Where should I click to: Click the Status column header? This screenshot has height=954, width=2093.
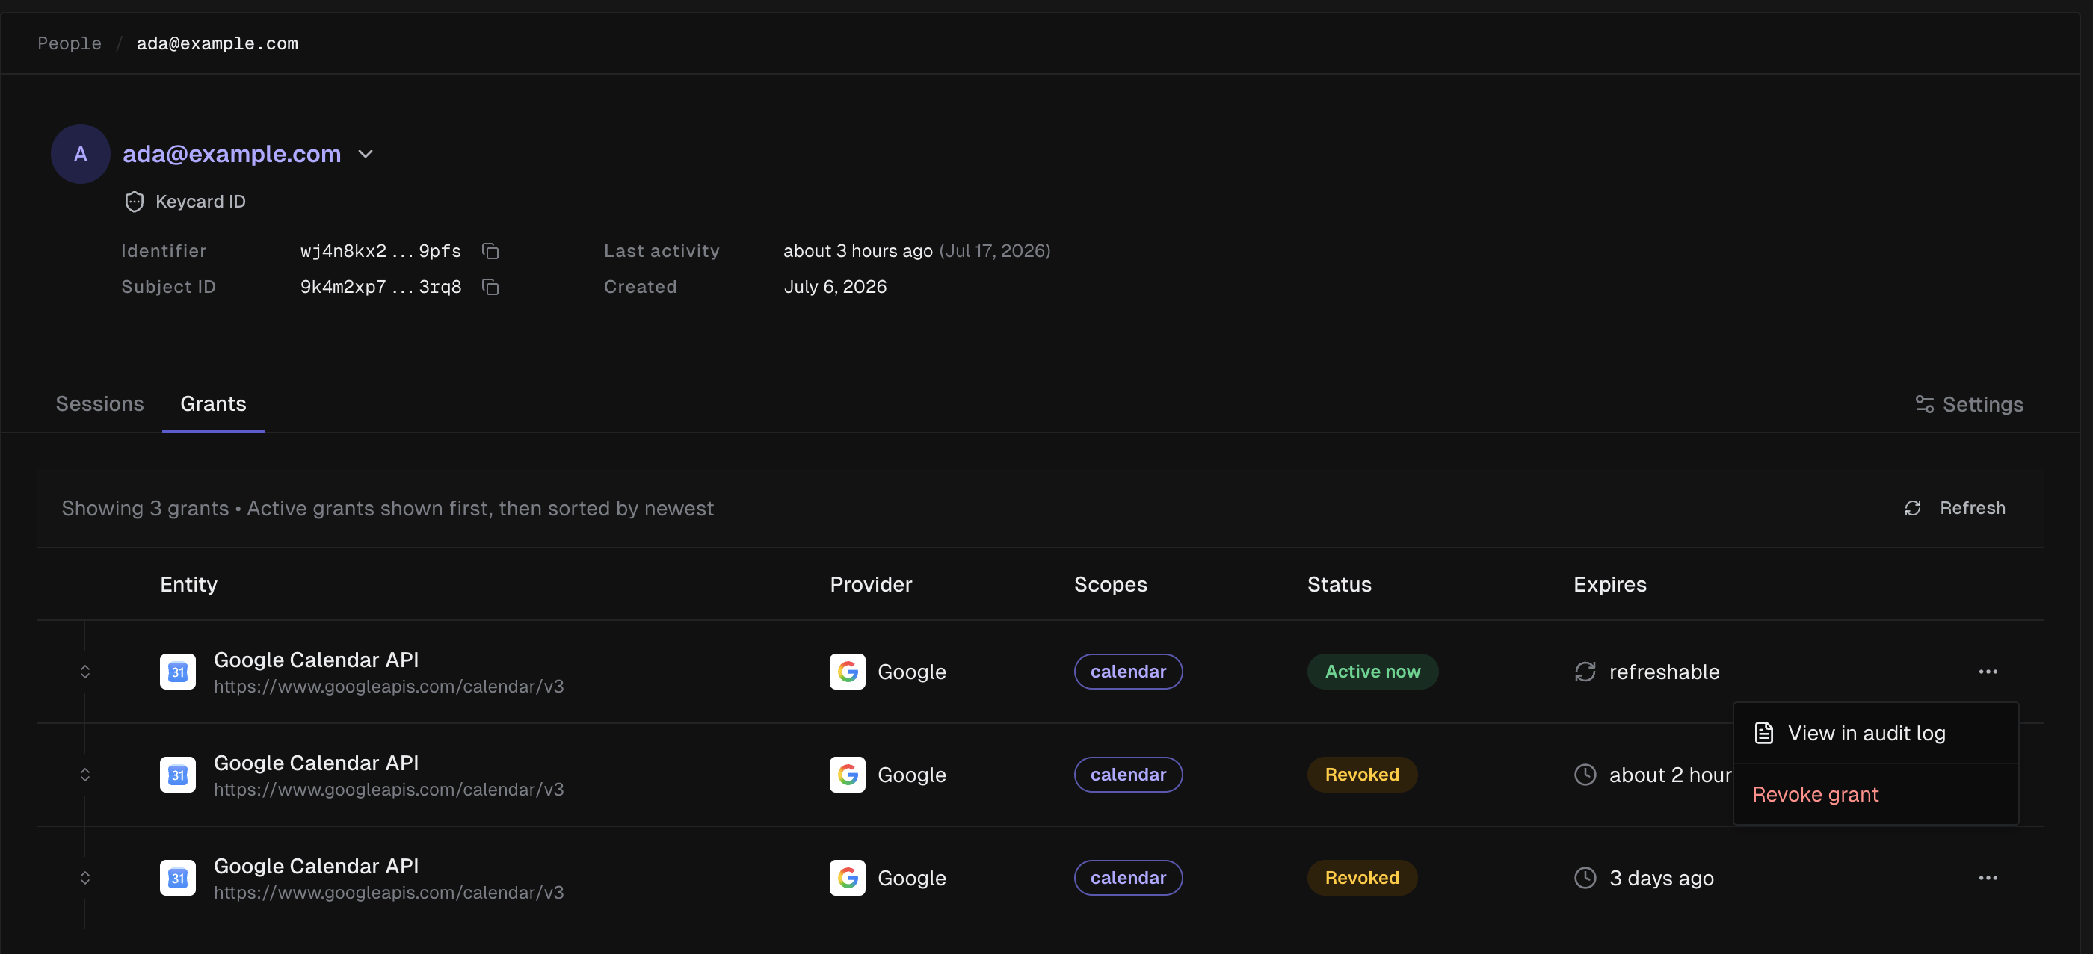coord(1339,585)
